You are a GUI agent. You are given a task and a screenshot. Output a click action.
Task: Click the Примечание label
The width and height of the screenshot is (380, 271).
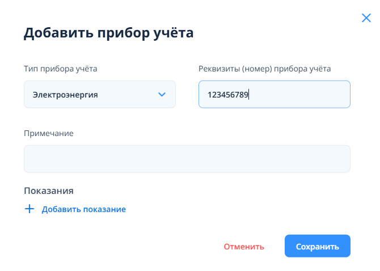(49, 133)
